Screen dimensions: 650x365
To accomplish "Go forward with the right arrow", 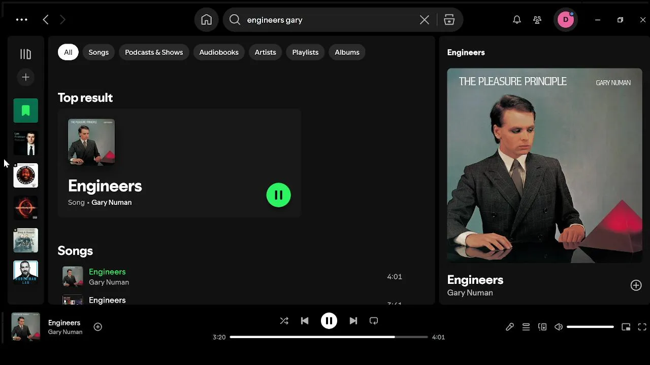I will pos(62,20).
